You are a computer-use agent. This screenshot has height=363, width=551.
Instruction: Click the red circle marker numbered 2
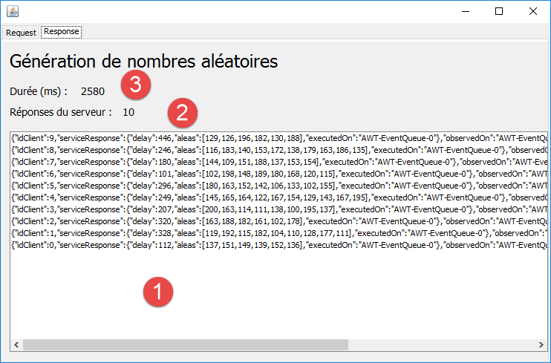183,113
